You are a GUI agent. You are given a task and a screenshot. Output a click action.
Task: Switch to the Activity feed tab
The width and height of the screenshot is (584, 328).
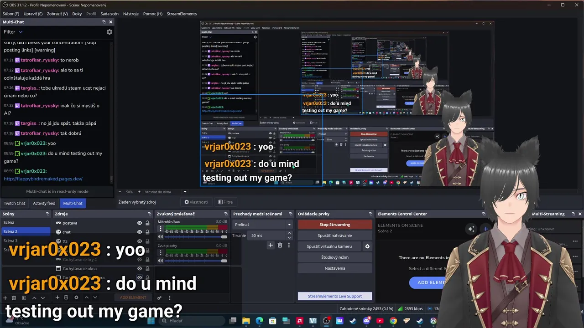click(44, 203)
